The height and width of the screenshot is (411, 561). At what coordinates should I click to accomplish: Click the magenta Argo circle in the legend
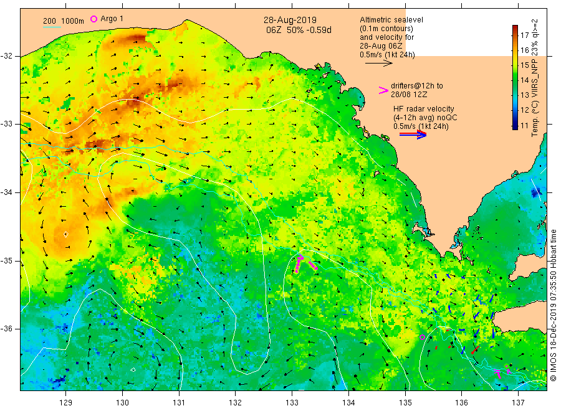pyautogui.click(x=93, y=19)
